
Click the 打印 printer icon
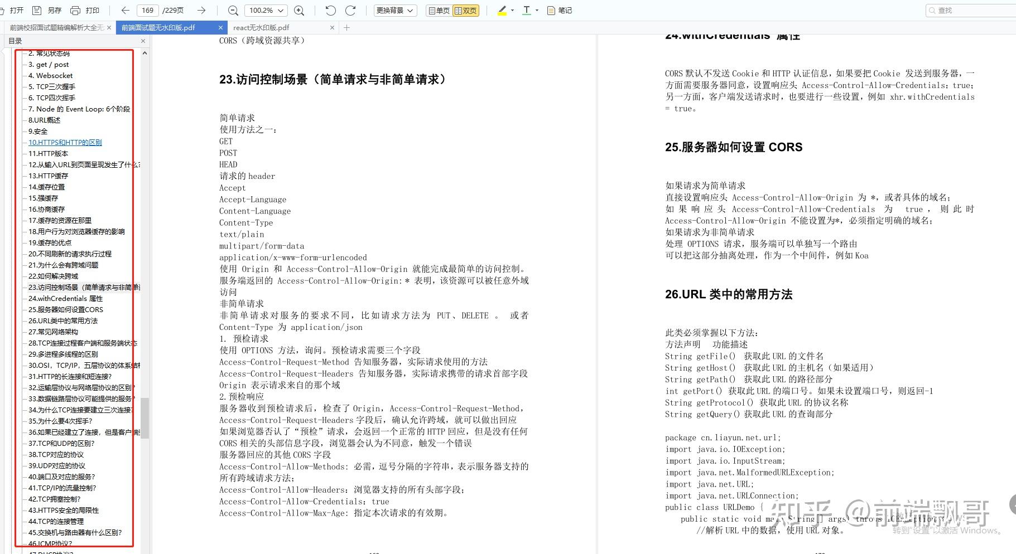[x=75, y=10]
